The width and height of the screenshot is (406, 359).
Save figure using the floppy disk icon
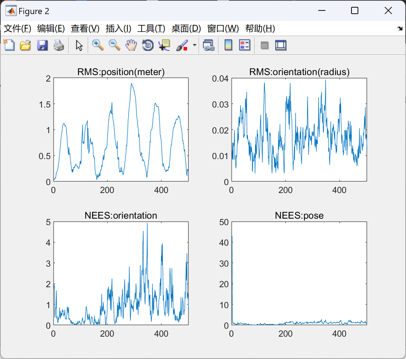point(42,45)
